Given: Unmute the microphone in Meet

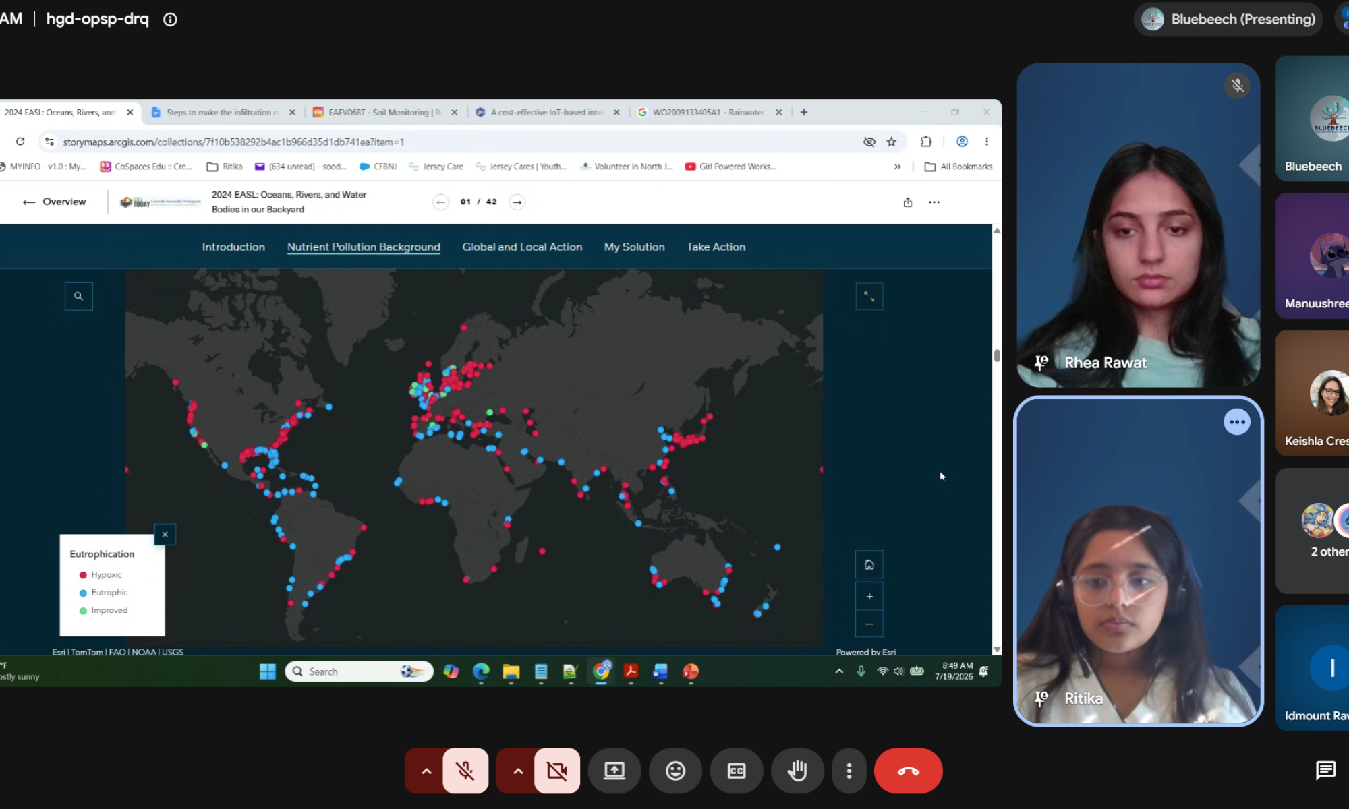Looking at the screenshot, I should (x=465, y=771).
